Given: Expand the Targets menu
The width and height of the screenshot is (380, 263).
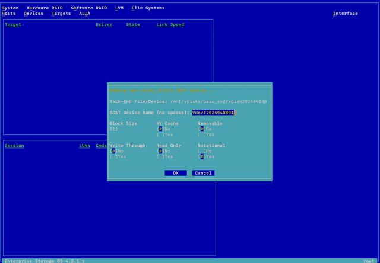Looking at the screenshot, I should (x=61, y=14).
